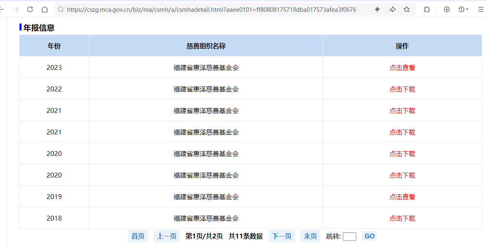487x247 pixels.
Task: Click the year cell 2018
Action: coord(54,218)
